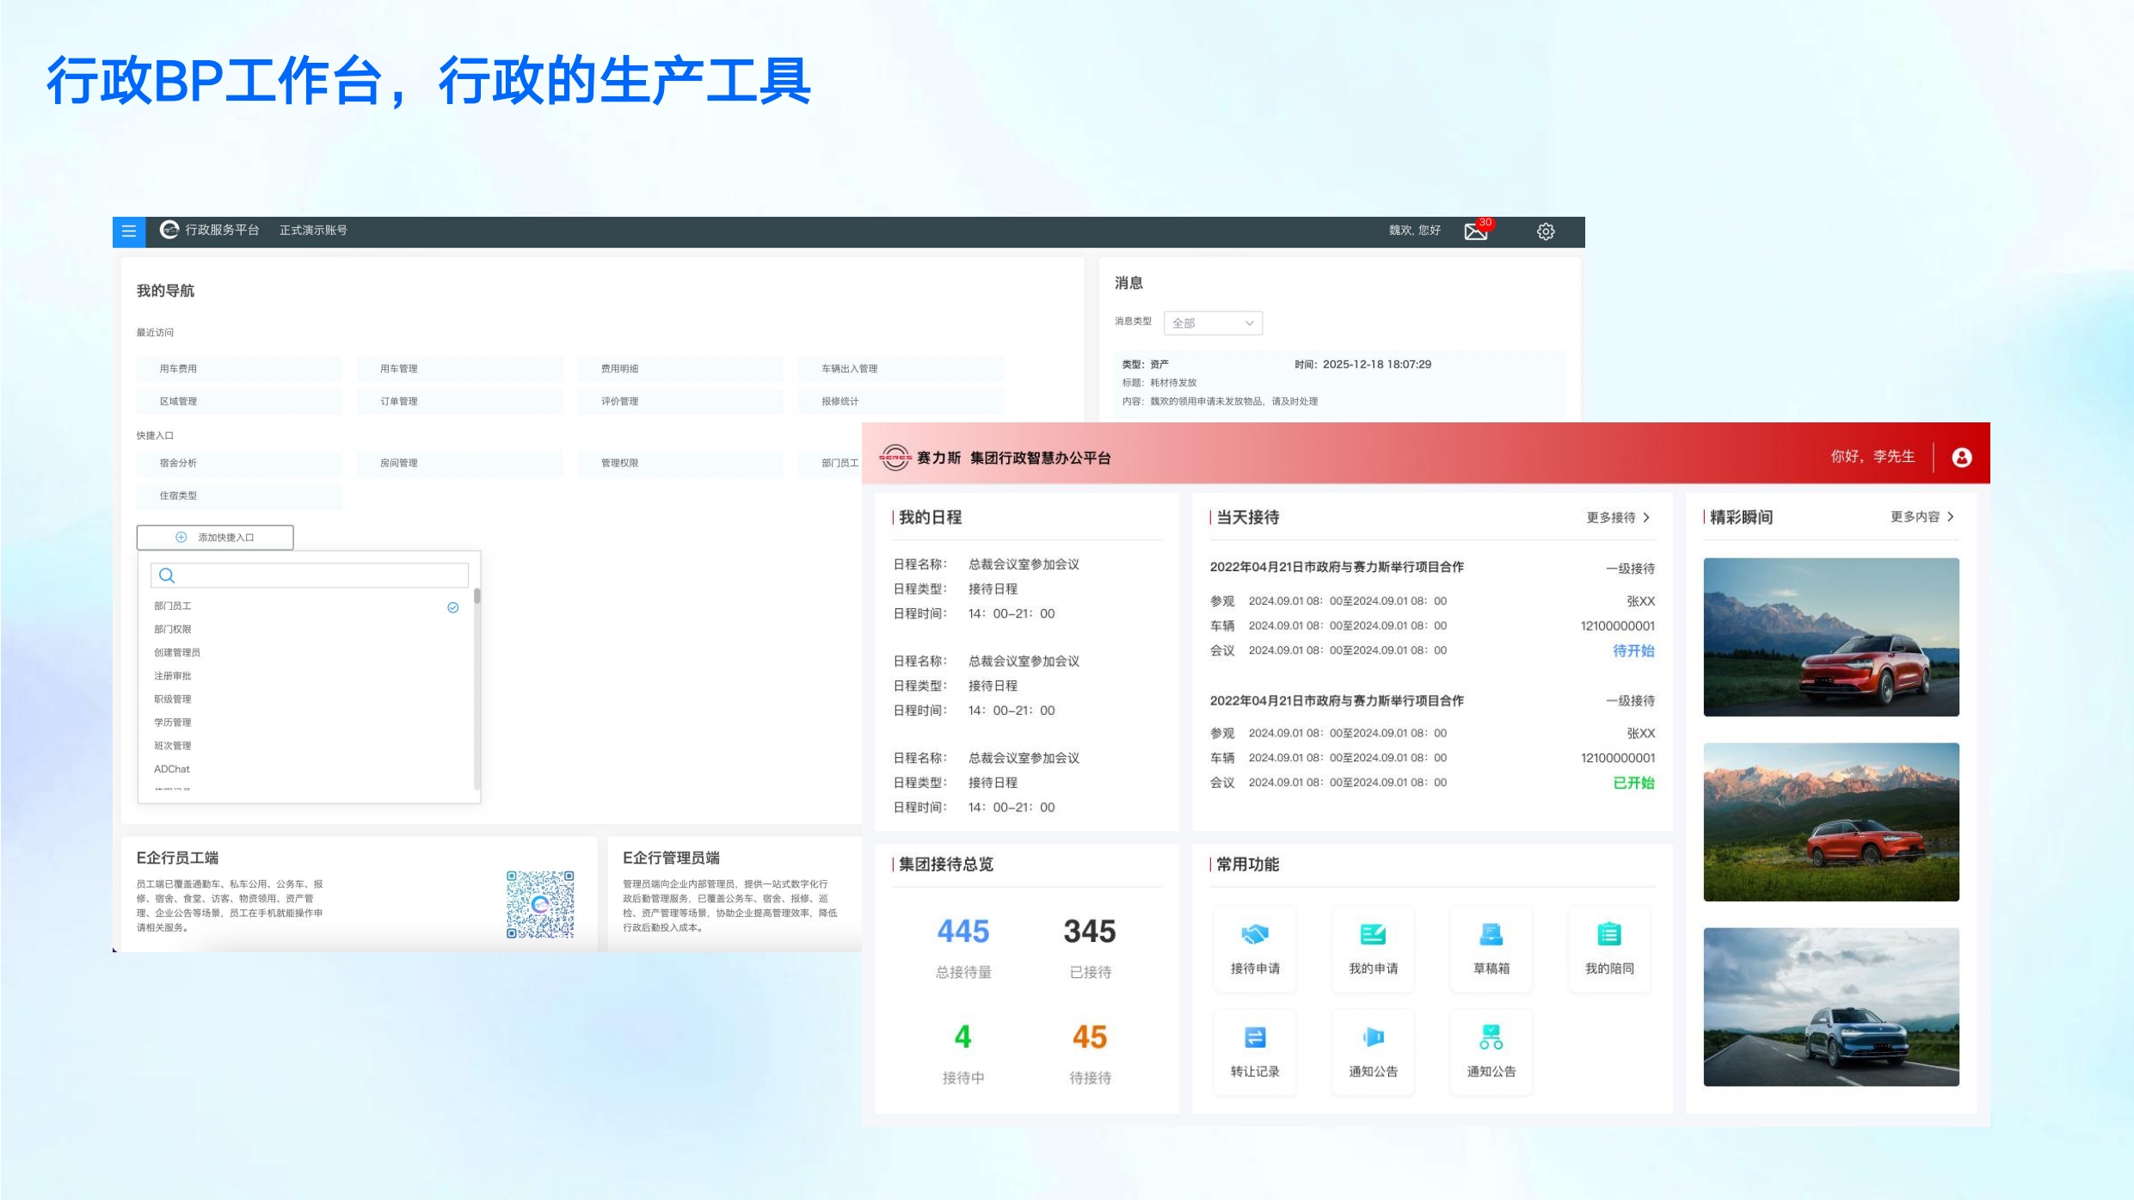Screen dimensions: 2134x1200
Task: Click the hamburger menu icon
Action: [x=129, y=231]
